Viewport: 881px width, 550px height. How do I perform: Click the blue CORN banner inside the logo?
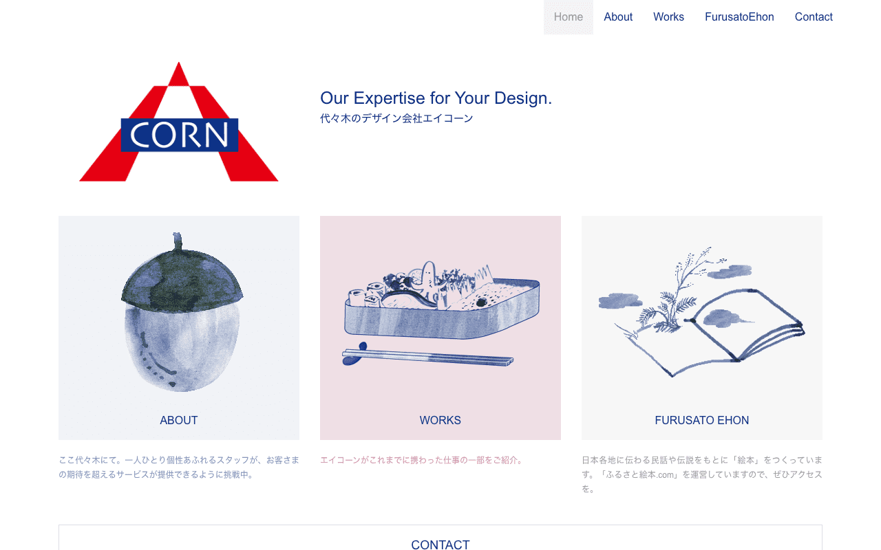point(179,135)
